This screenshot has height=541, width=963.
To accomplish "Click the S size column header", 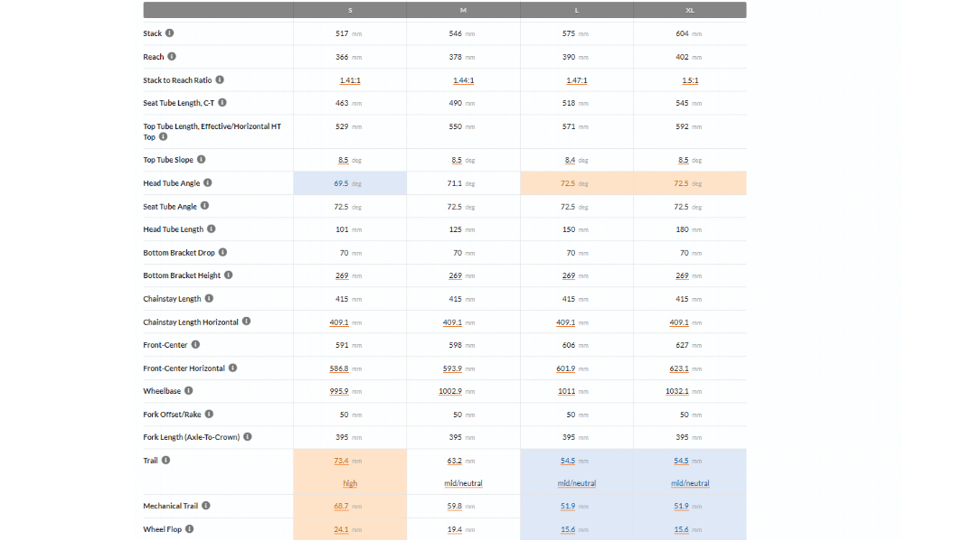I will click(x=350, y=11).
